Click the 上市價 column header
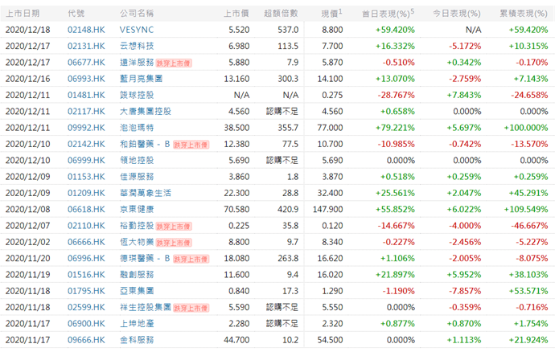The image size is (555, 352). 236,14
